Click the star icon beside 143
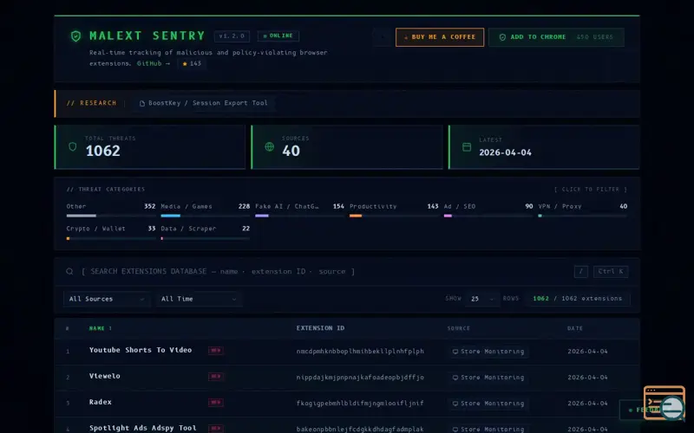 click(185, 63)
